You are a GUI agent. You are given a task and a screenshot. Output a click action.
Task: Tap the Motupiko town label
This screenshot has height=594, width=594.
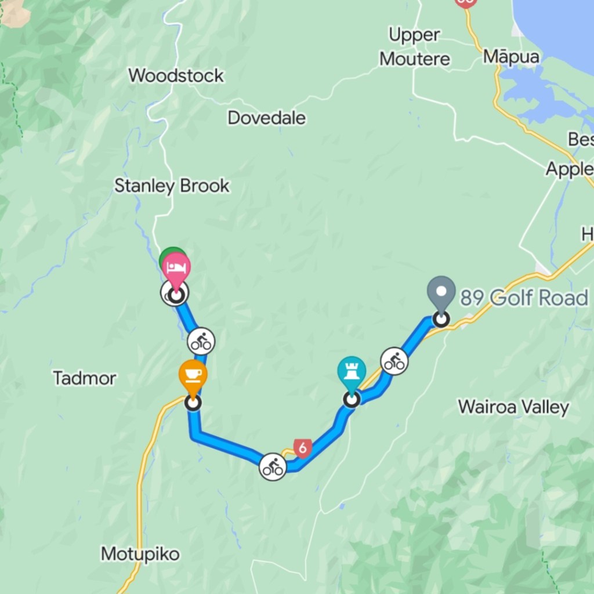[x=140, y=554]
